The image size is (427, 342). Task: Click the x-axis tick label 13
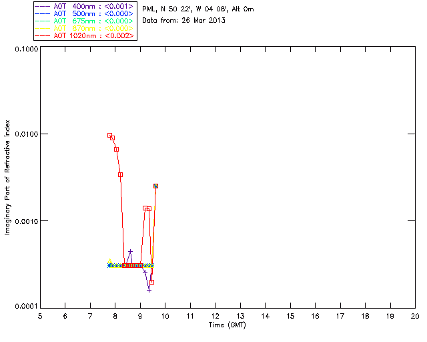pyautogui.click(x=240, y=316)
